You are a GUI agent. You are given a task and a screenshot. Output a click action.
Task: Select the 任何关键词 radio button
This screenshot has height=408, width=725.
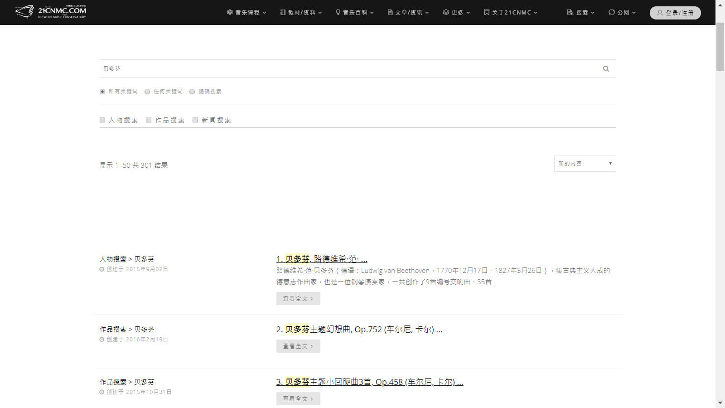[x=147, y=92]
